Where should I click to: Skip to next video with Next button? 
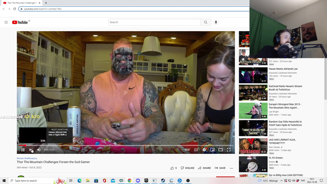pos(31,150)
